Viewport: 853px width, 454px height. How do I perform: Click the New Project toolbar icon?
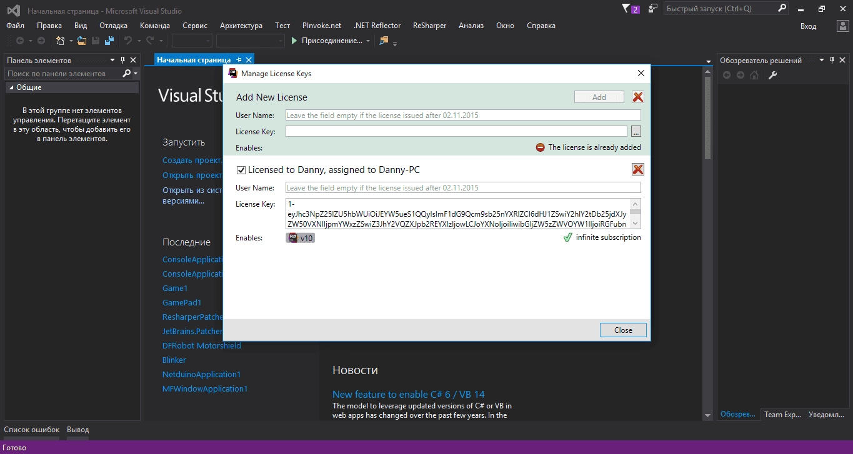60,41
